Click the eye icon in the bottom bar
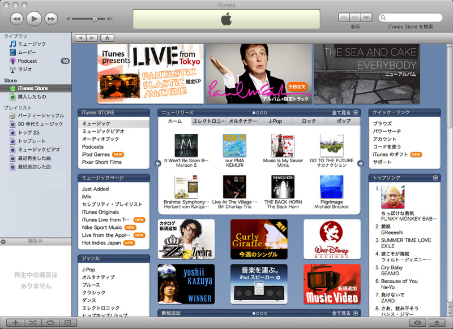The width and height of the screenshot is (453, 329). [x=418, y=323]
